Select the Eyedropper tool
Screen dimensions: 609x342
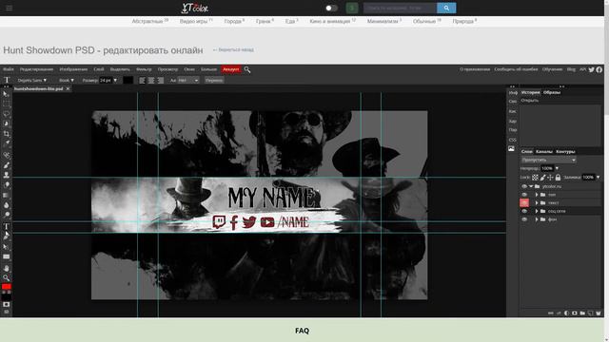[7, 143]
